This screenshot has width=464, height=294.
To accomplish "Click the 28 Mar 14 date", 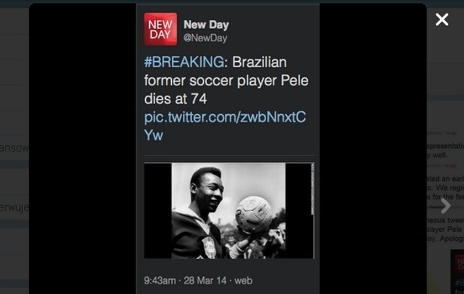I will click(205, 280).
